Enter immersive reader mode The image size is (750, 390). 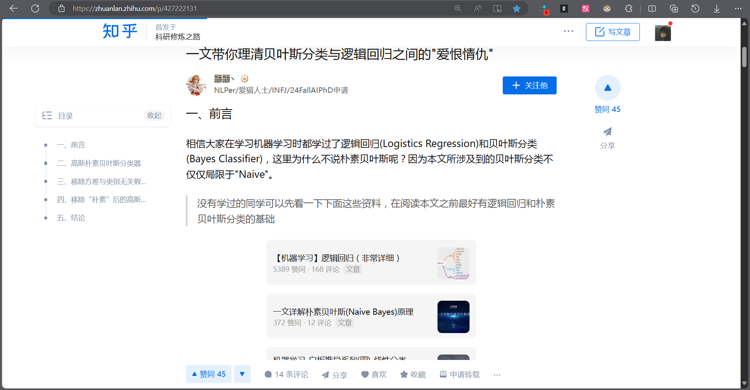point(497,8)
